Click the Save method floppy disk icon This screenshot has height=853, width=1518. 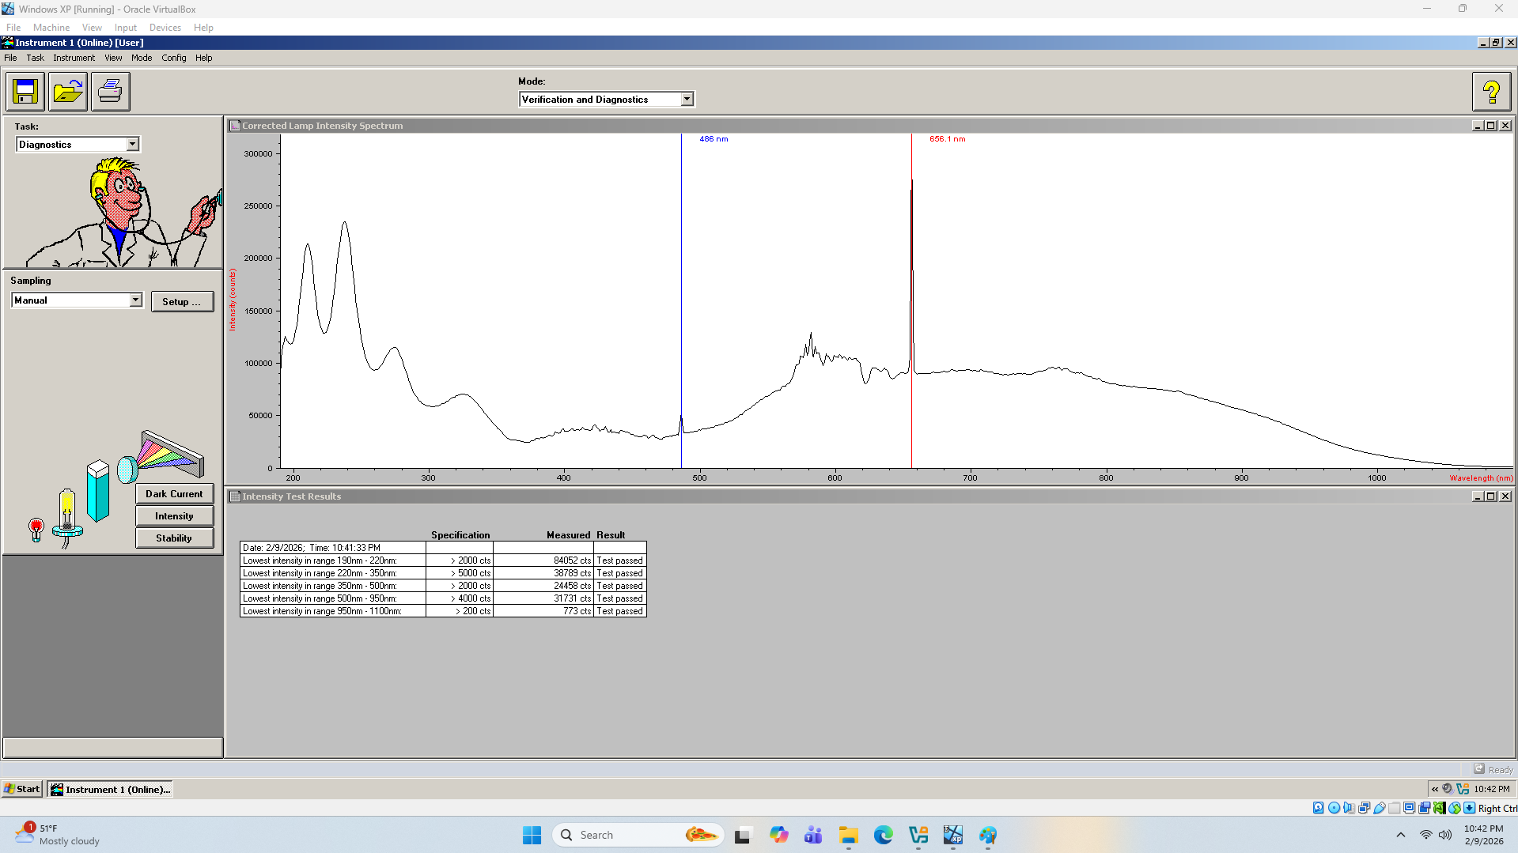25,92
